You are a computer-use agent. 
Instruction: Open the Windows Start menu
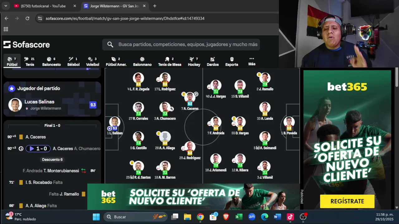[96, 217]
